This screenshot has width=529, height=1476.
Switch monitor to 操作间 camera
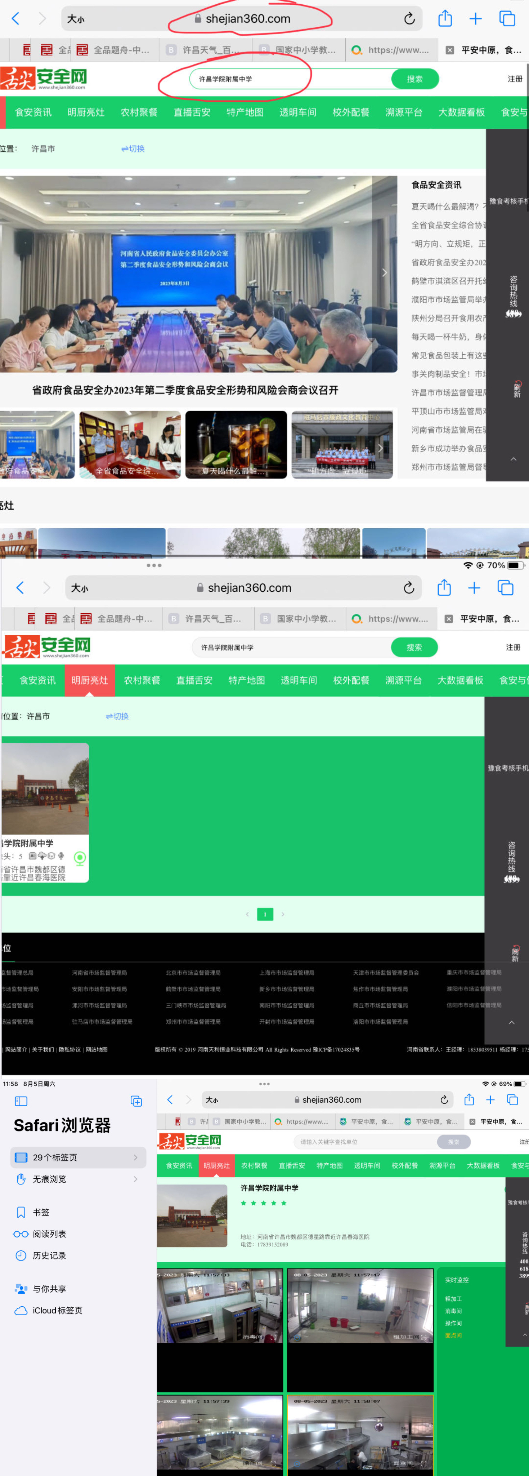click(x=453, y=1323)
